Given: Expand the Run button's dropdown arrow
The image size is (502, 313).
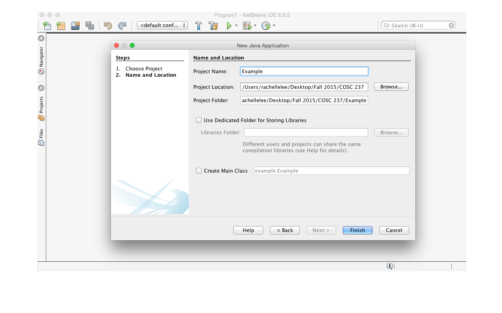Looking at the screenshot, I should click(236, 25).
